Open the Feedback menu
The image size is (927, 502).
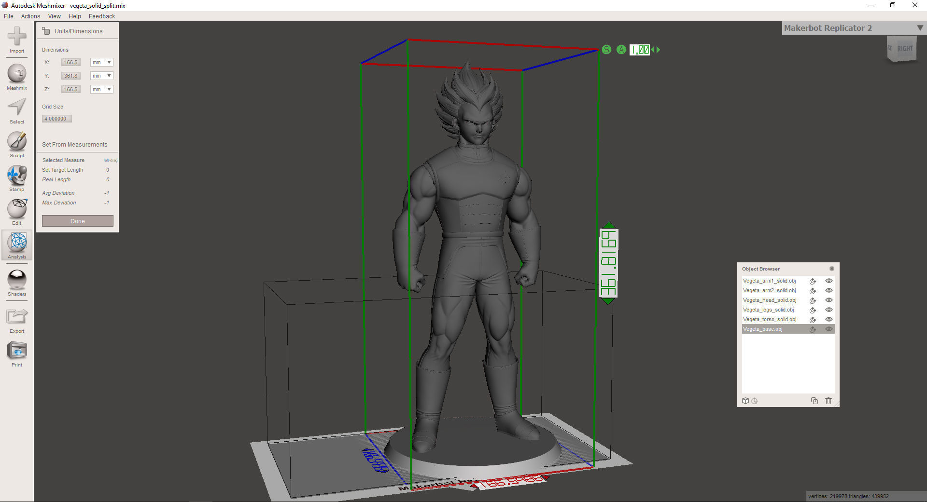[x=102, y=16]
